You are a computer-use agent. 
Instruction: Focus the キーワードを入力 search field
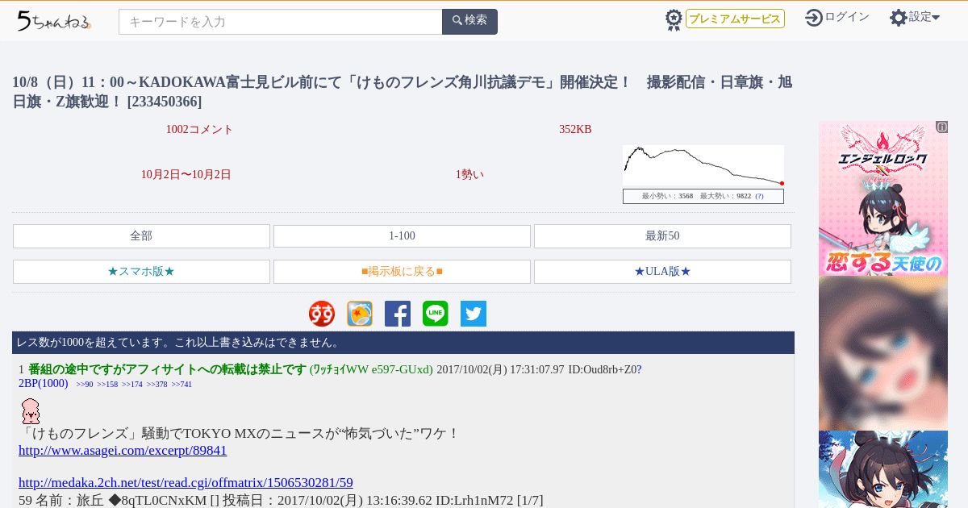[x=281, y=22]
